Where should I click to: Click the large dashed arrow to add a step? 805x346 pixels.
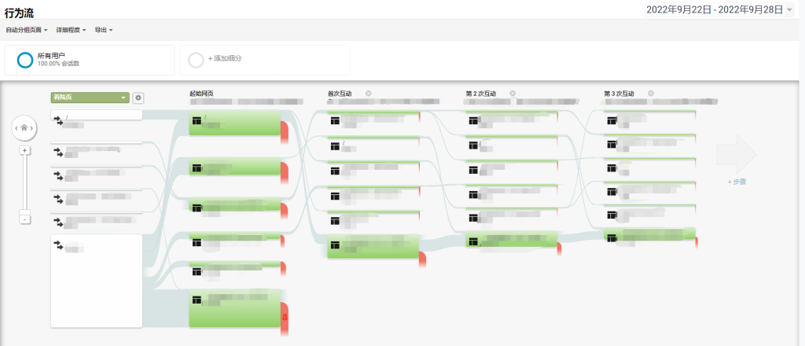737,154
